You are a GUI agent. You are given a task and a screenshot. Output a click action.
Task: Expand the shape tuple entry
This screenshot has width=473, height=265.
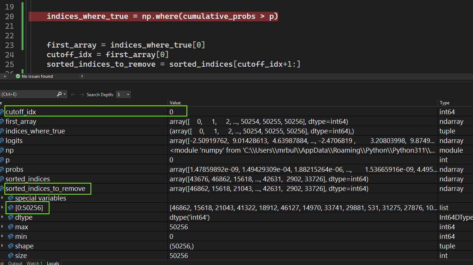click(3, 246)
